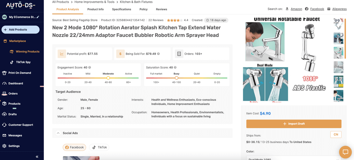
Task: Click the Add Products button
Action: 20,30
